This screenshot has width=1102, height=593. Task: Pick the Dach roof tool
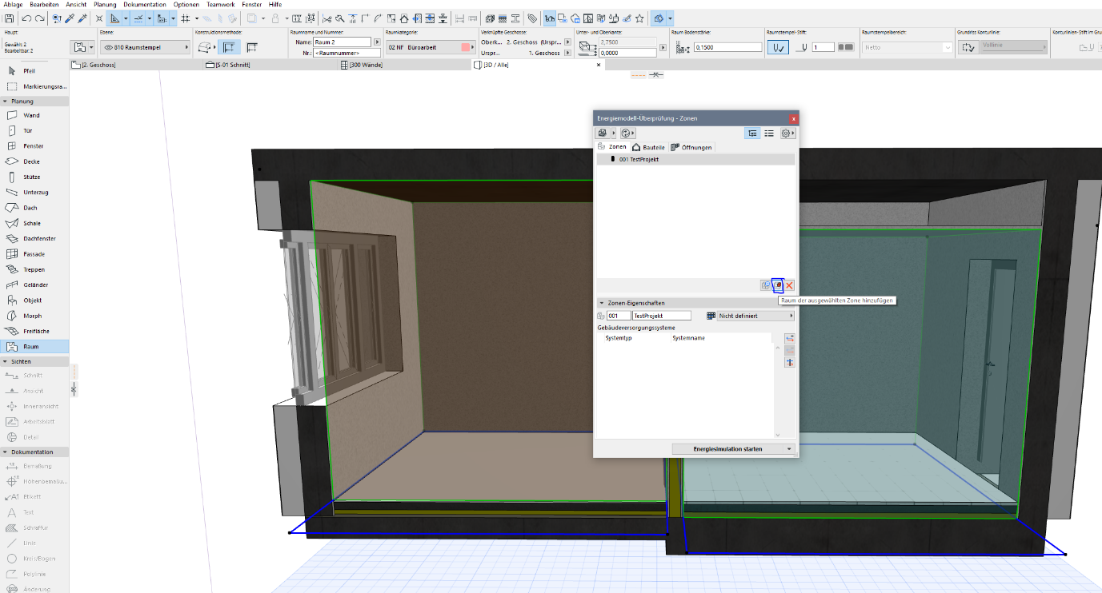tap(30, 208)
